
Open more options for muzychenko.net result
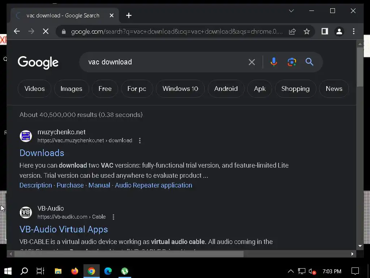(140, 141)
